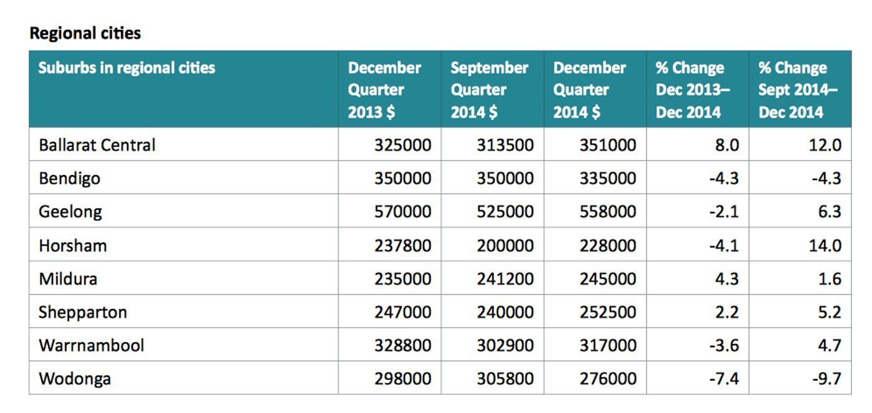This screenshot has height=413, width=872.
Task: Select Geelong's 570000 price cell
Action: point(402,212)
